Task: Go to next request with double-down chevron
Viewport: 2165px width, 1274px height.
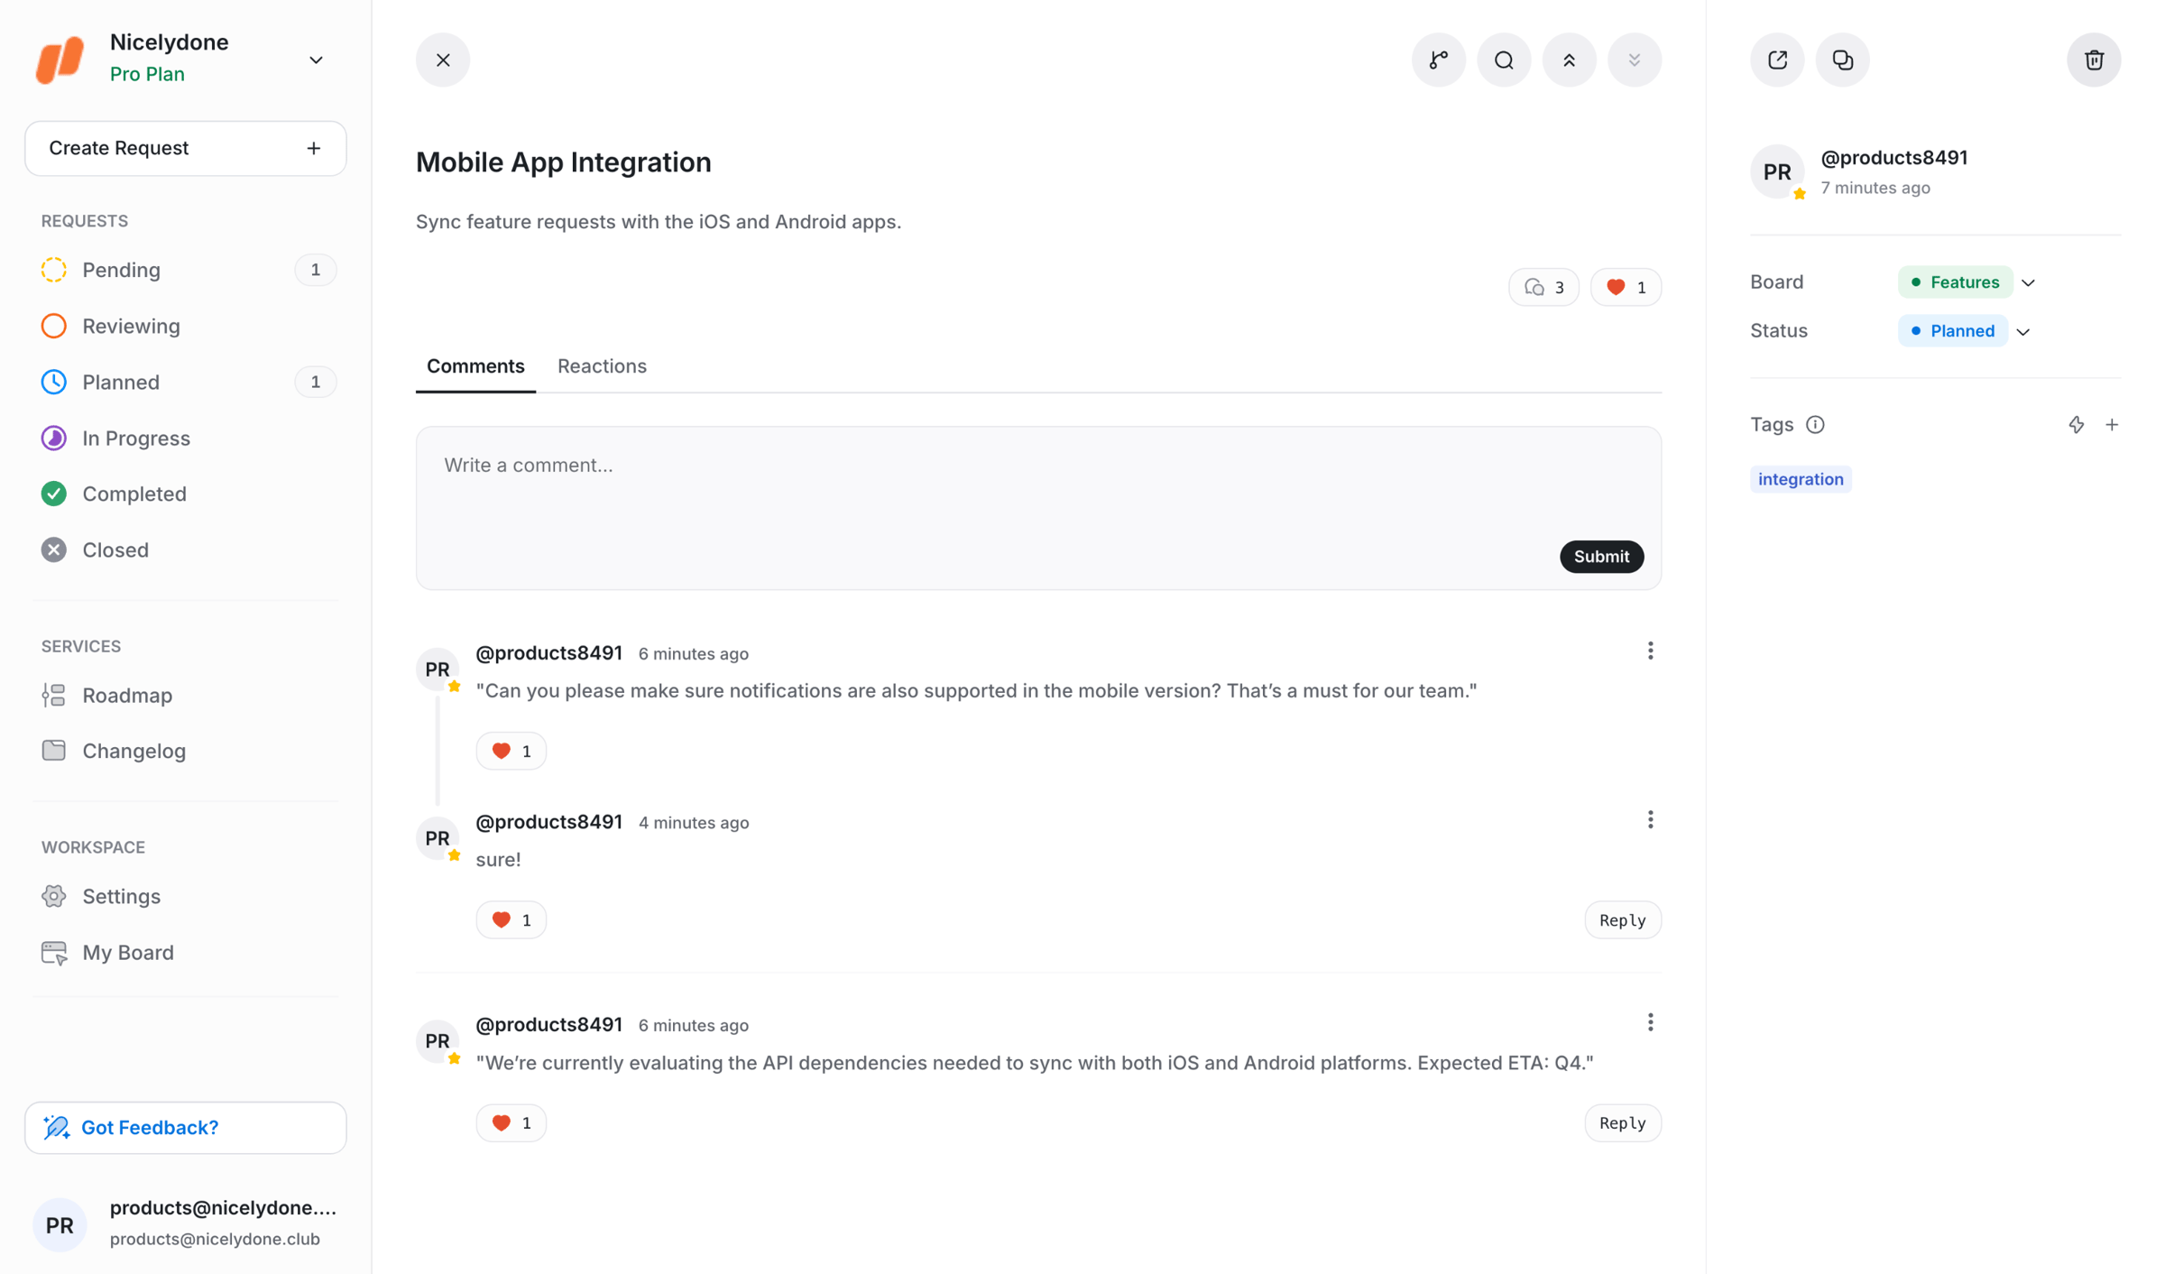Action: click(1635, 60)
